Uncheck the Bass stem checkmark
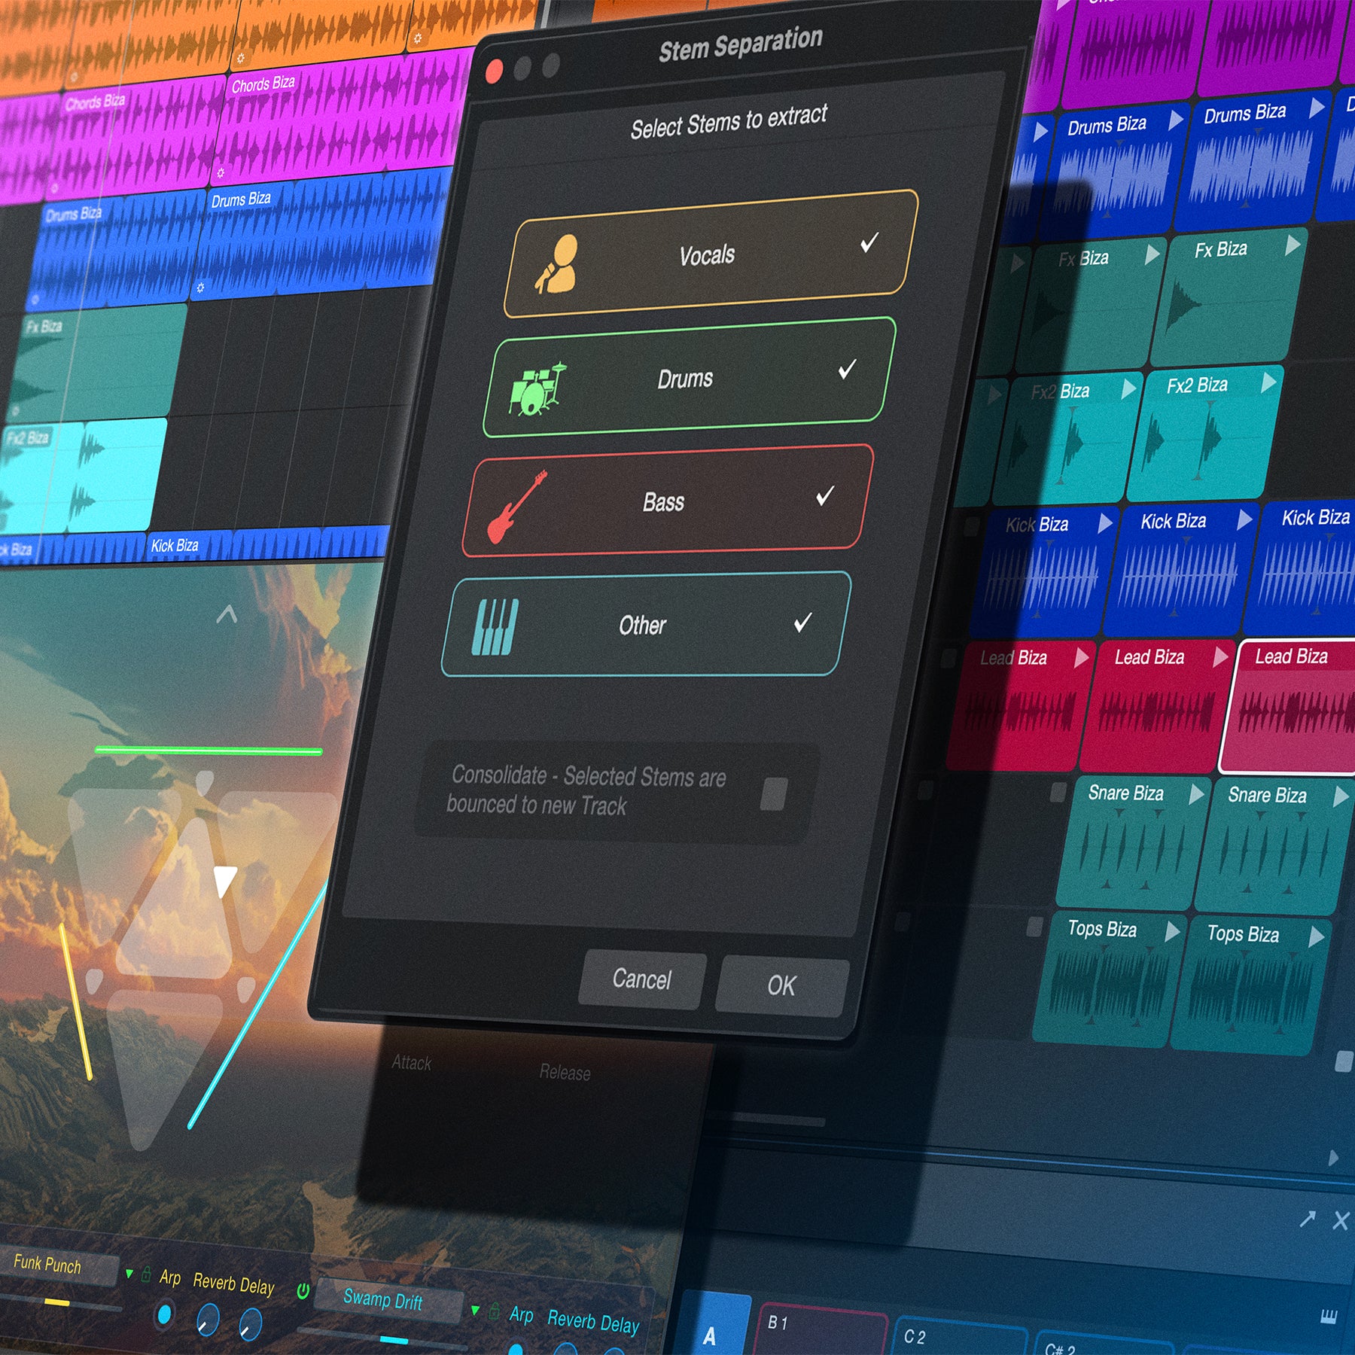This screenshot has height=1355, width=1355. (826, 497)
